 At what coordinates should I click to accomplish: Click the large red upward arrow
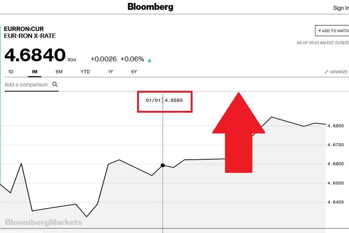[x=238, y=131]
